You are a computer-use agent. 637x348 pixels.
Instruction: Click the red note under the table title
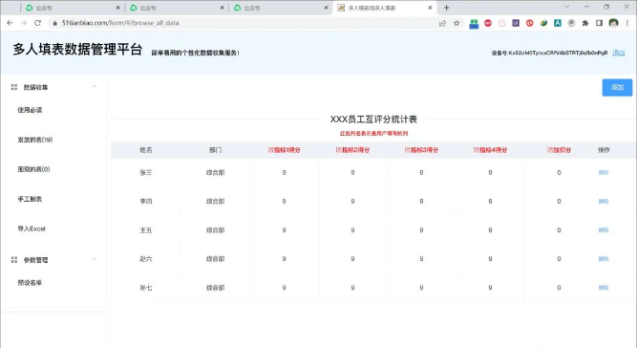(373, 133)
